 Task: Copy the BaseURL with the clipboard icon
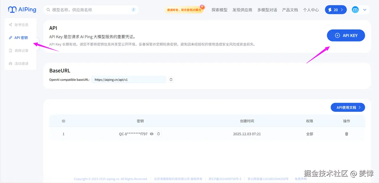[171, 79]
